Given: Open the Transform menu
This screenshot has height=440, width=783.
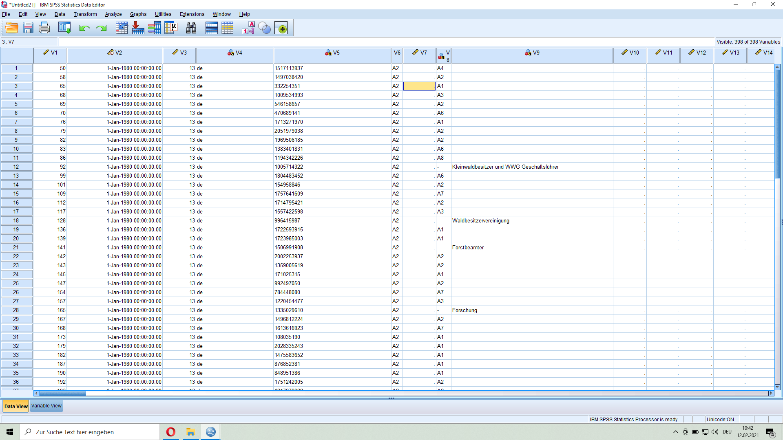Looking at the screenshot, I should coord(85,14).
